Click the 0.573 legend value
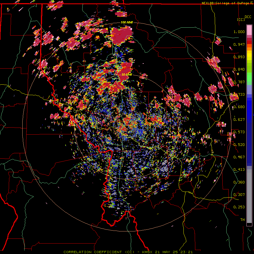This screenshot has width=254, height=254. point(239,132)
